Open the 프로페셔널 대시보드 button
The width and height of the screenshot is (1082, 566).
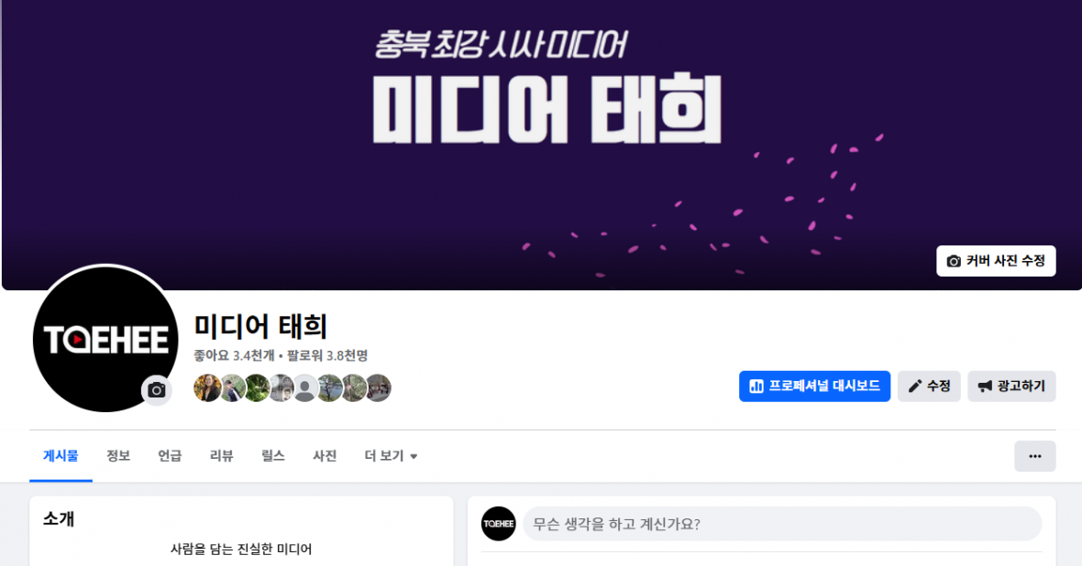[x=814, y=386]
